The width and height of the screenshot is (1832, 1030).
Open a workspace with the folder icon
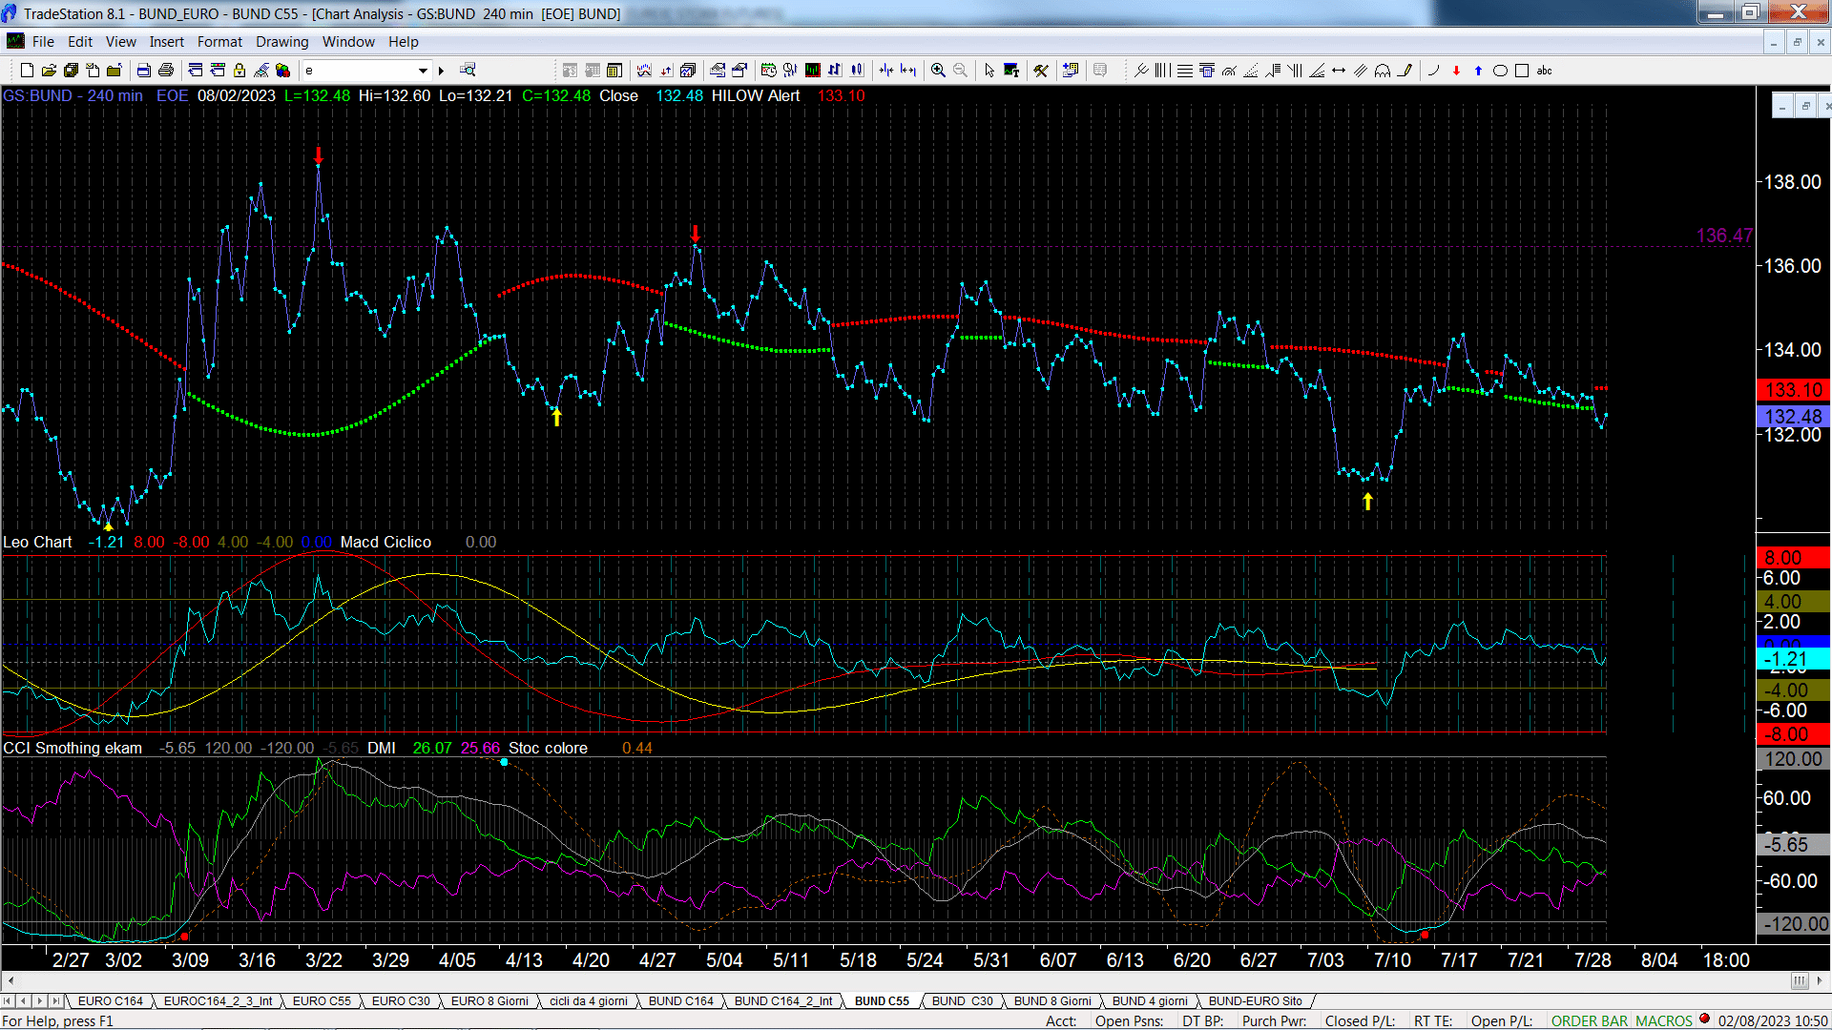pos(49,71)
